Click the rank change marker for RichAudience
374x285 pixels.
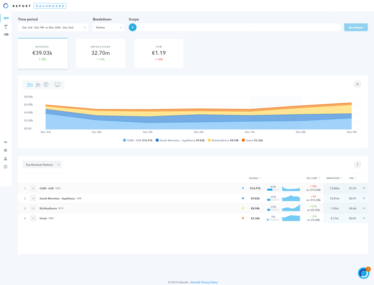pos(33,208)
